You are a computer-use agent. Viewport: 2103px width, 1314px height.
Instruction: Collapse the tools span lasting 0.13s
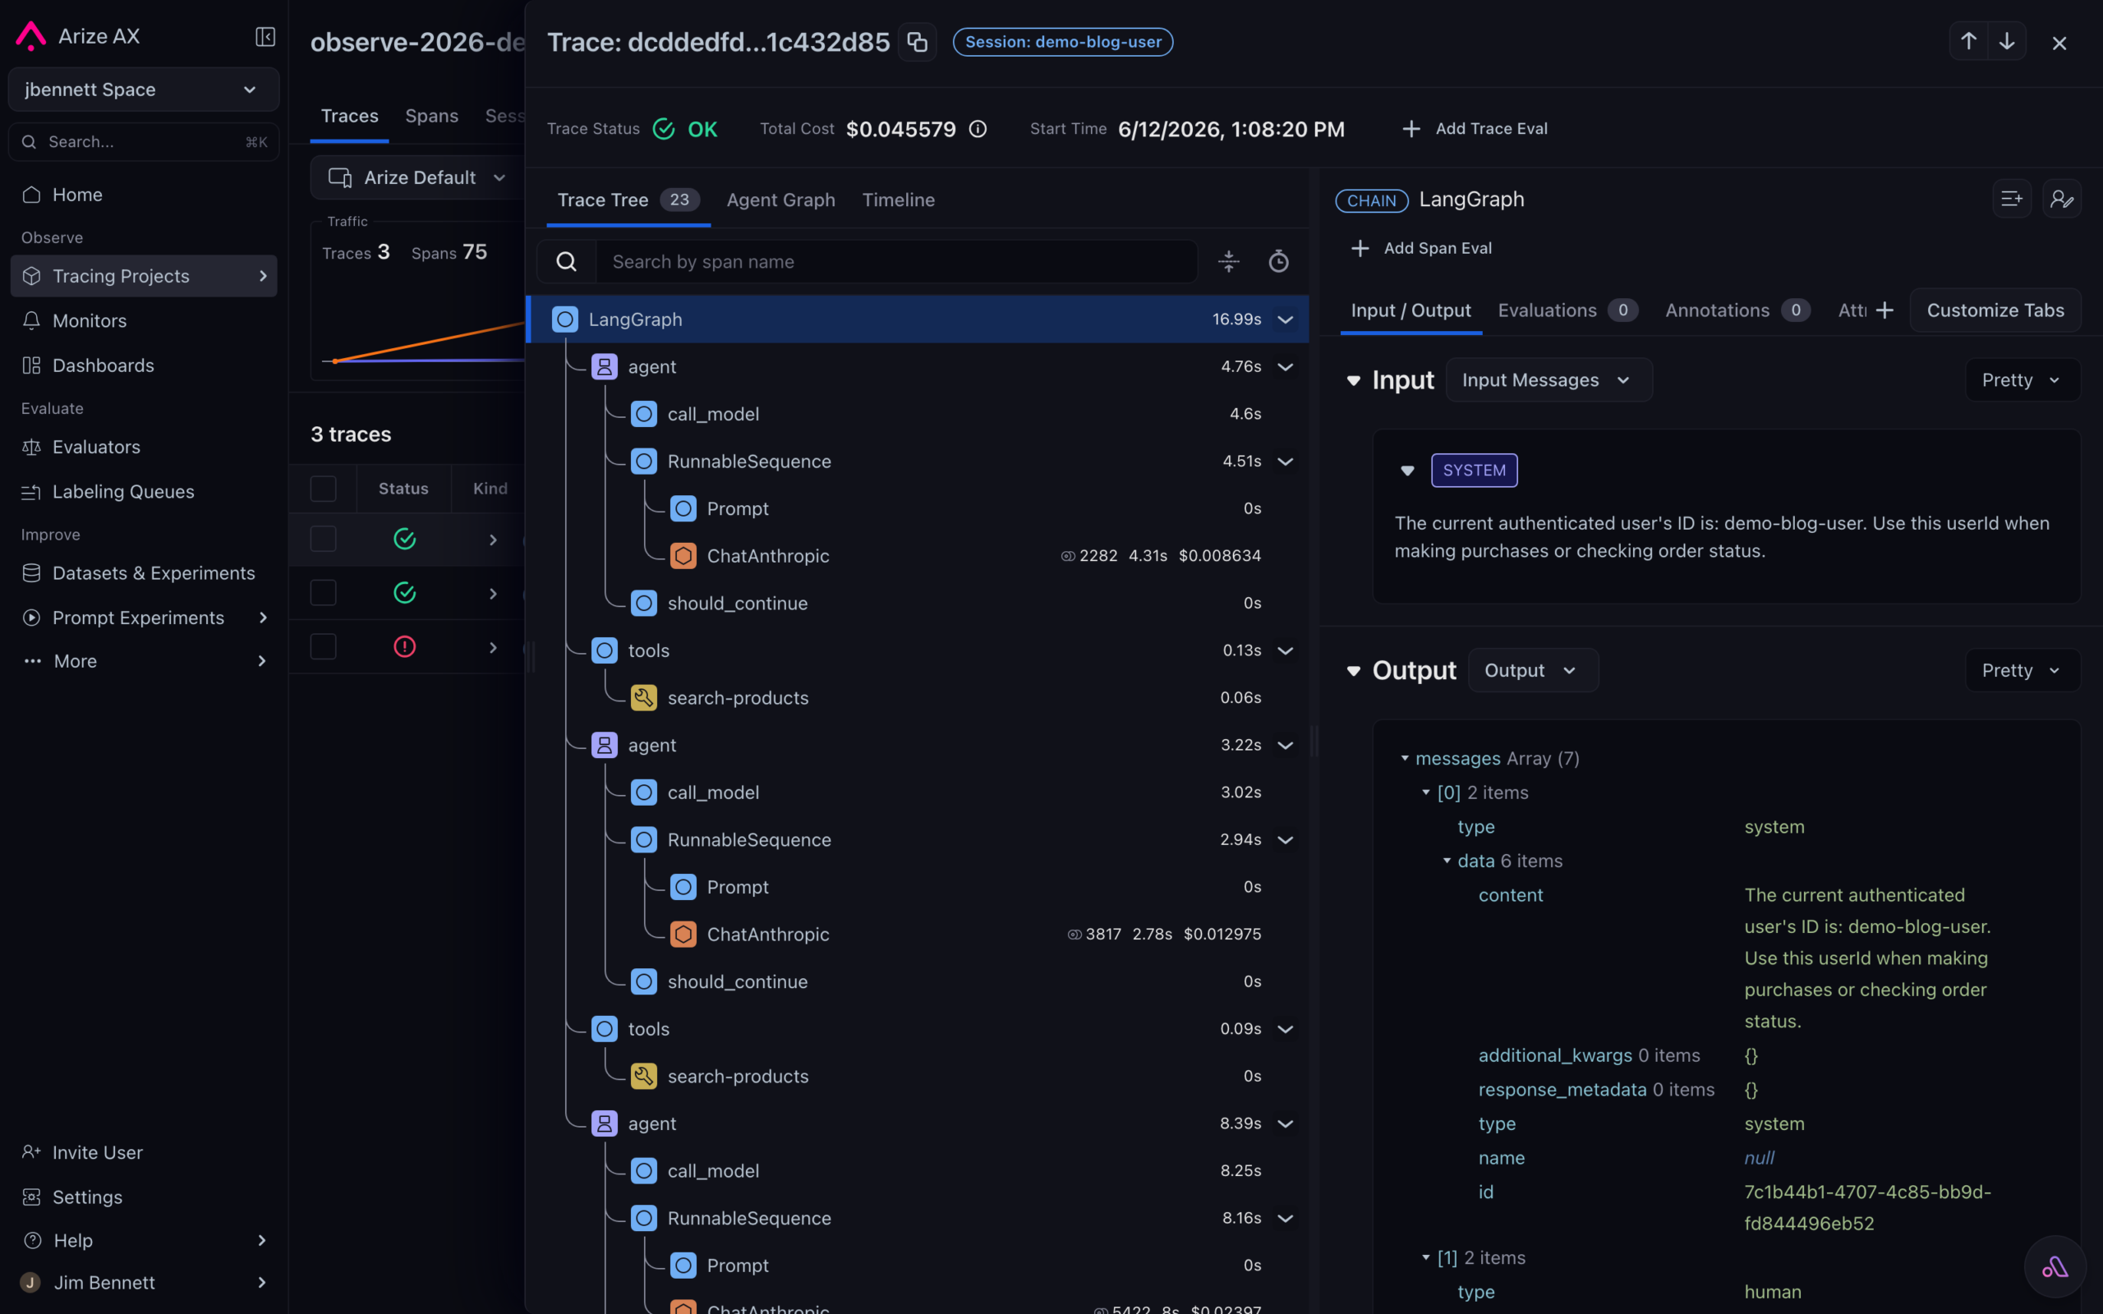click(1286, 651)
